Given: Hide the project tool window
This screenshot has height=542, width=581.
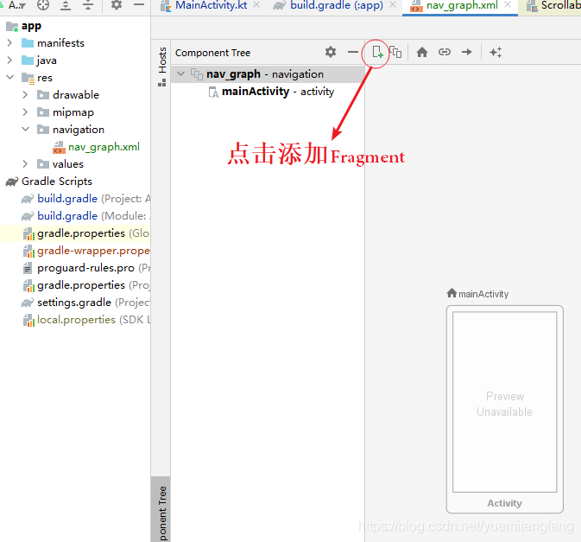Looking at the screenshot, I should click(x=139, y=5).
